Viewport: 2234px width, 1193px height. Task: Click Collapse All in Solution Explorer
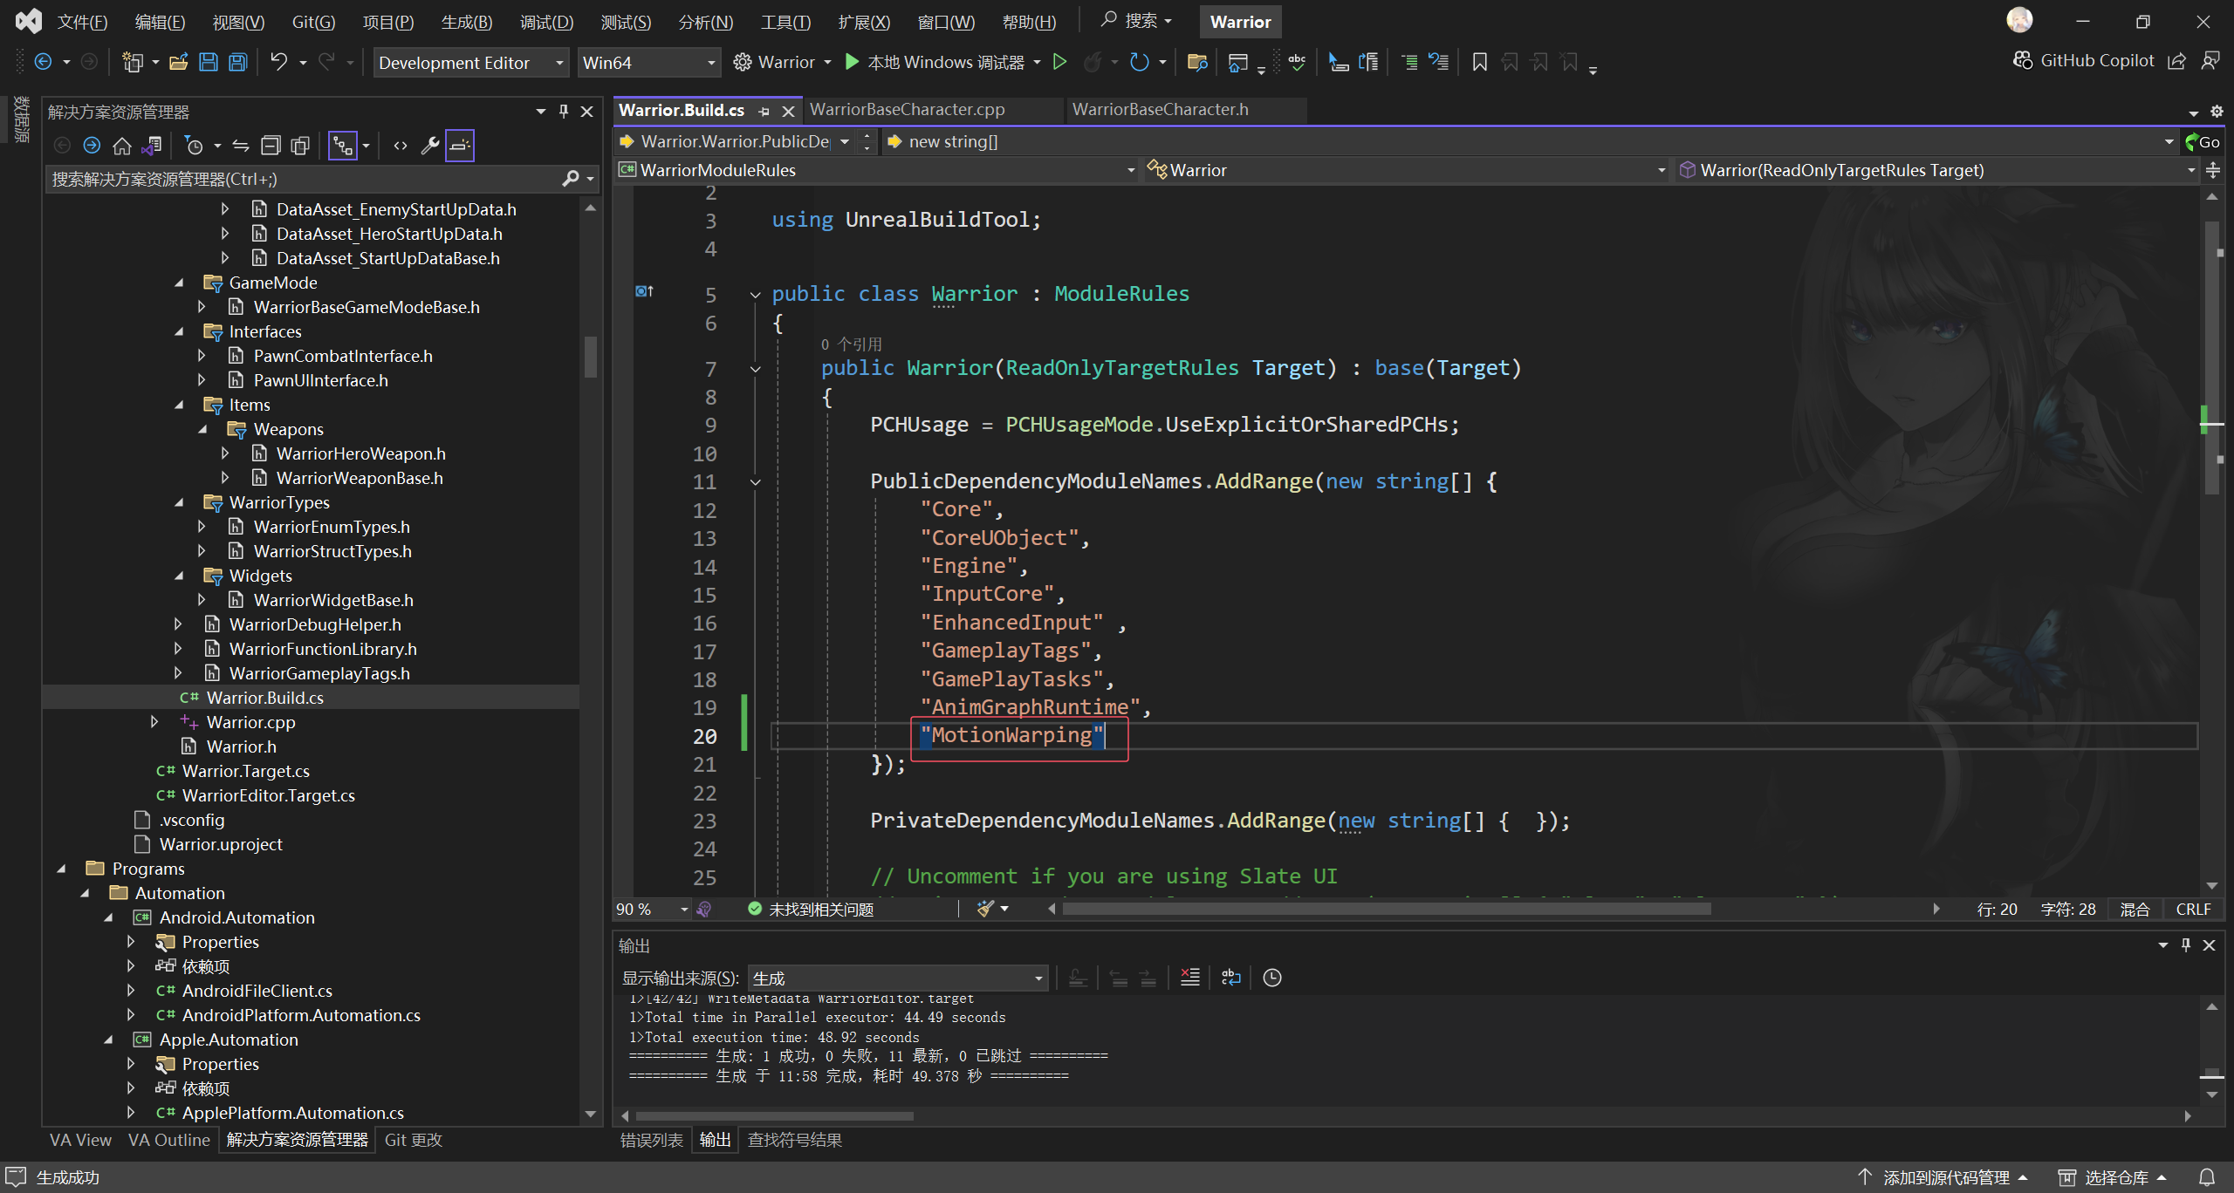pyautogui.click(x=271, y=146)
